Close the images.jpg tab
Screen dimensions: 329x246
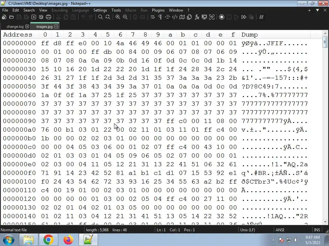click(56, 26)
